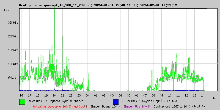Click the '[h]' hours unit label

tap(214, 98)
